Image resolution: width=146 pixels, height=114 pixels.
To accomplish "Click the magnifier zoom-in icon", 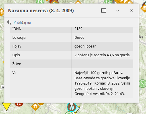I will click(x=9, y=22).
